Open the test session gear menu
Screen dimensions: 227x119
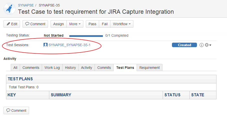coord(208,45)
